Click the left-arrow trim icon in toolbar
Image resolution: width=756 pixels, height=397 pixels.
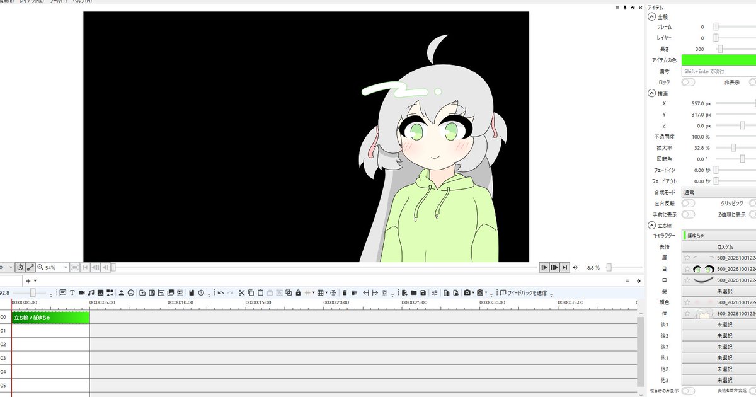click(x=365, y=292)
